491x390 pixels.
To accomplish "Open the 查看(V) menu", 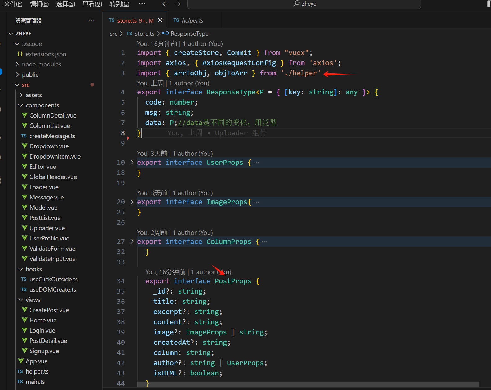I will point(92,4).
